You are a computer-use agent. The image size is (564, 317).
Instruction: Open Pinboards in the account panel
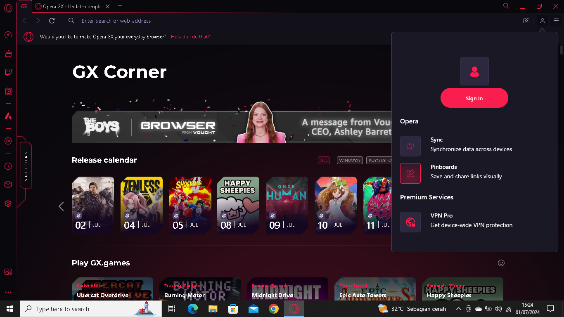tap(474, 173)
